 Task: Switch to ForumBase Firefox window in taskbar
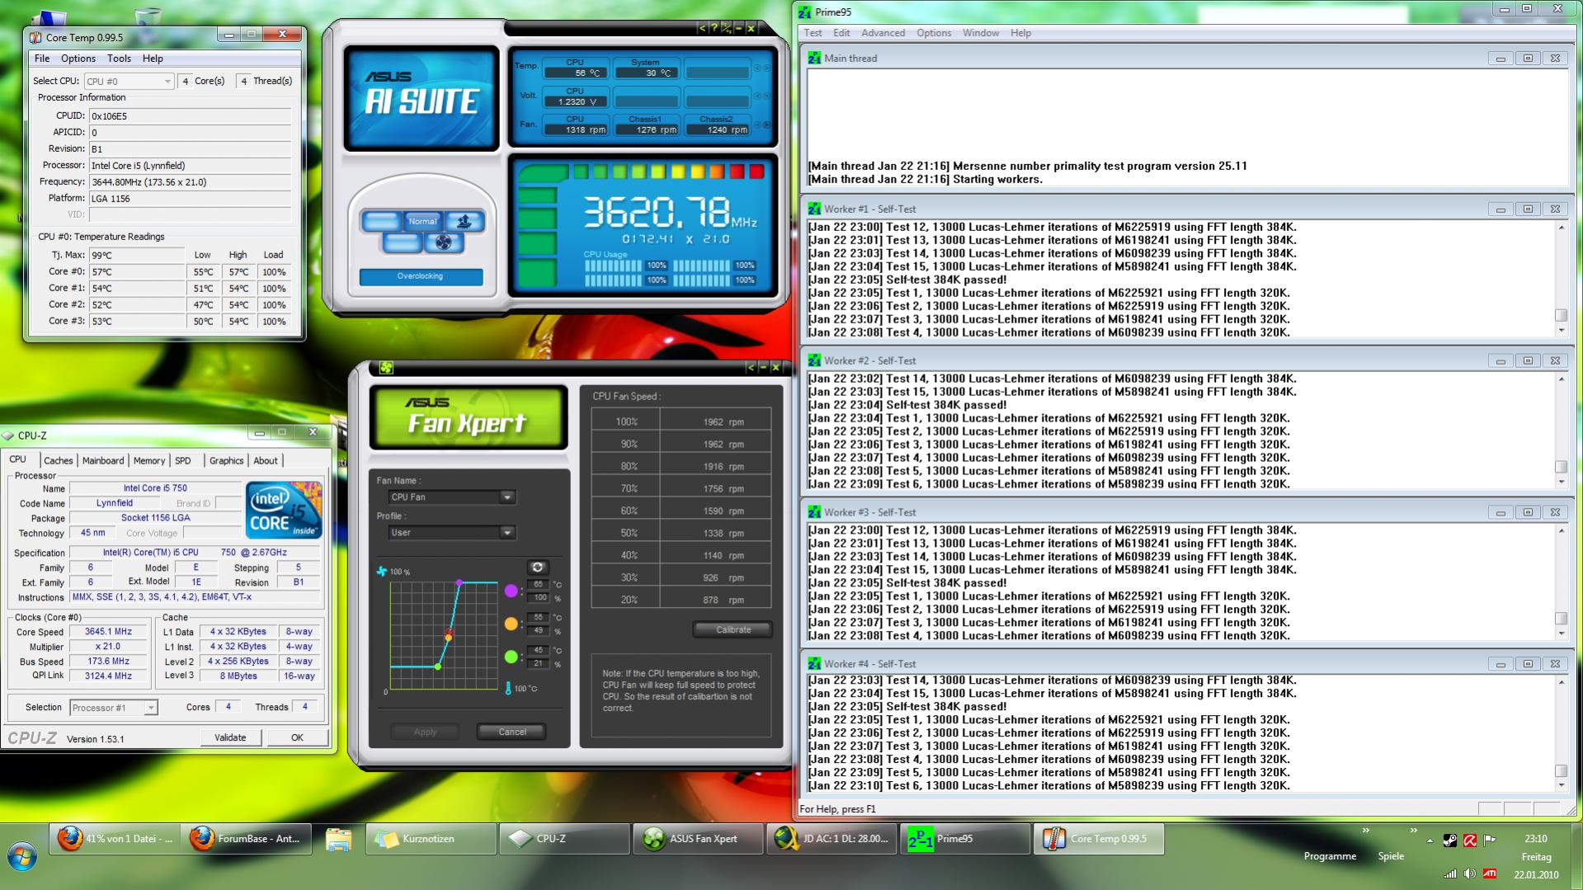pyautogui.click(x=248, y=839)
